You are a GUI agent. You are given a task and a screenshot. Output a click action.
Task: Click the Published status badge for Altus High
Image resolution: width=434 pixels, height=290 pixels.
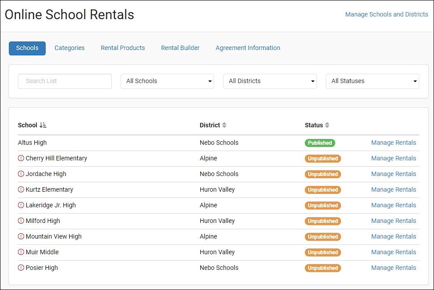pyautogui.click(x=320, y=143)
